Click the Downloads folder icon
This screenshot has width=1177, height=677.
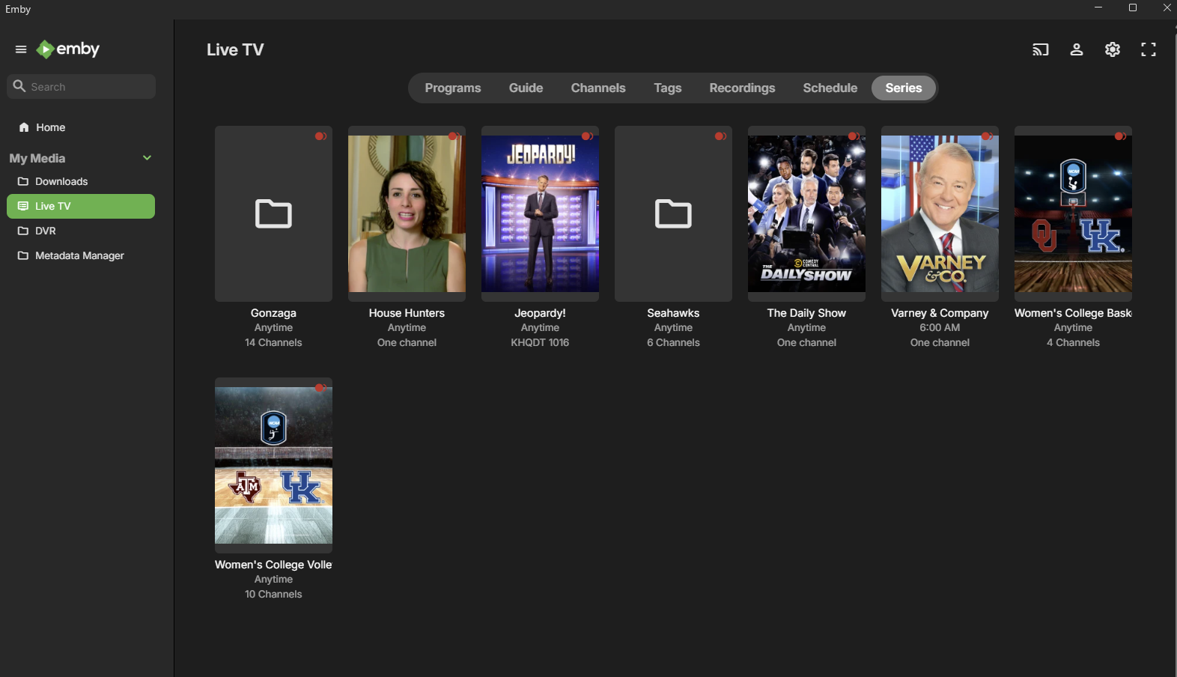23,181
